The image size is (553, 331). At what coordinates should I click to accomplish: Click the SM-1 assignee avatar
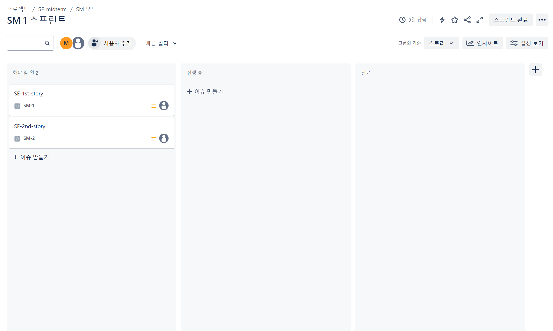coord(164,106)
